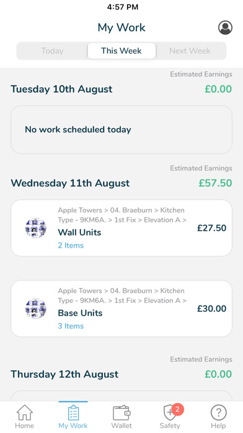Open the Base Units thumbnail image
Image resolution: width=243 pixels, height=433 pixels.
pos(36,309)
